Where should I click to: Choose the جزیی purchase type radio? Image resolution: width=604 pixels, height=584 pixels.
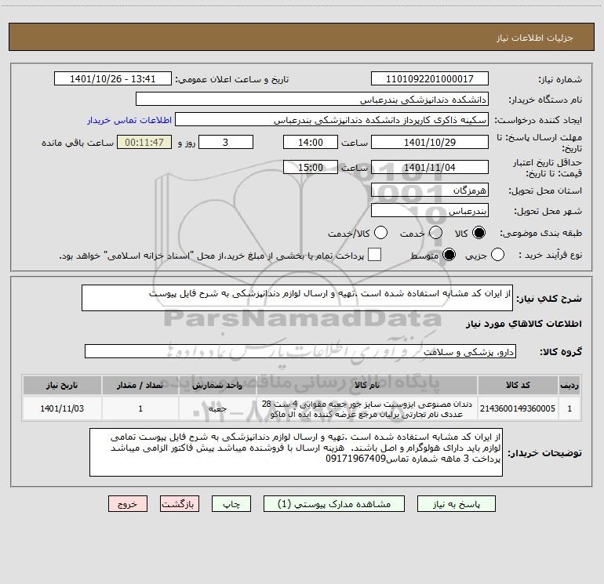[x=497, y=255]
